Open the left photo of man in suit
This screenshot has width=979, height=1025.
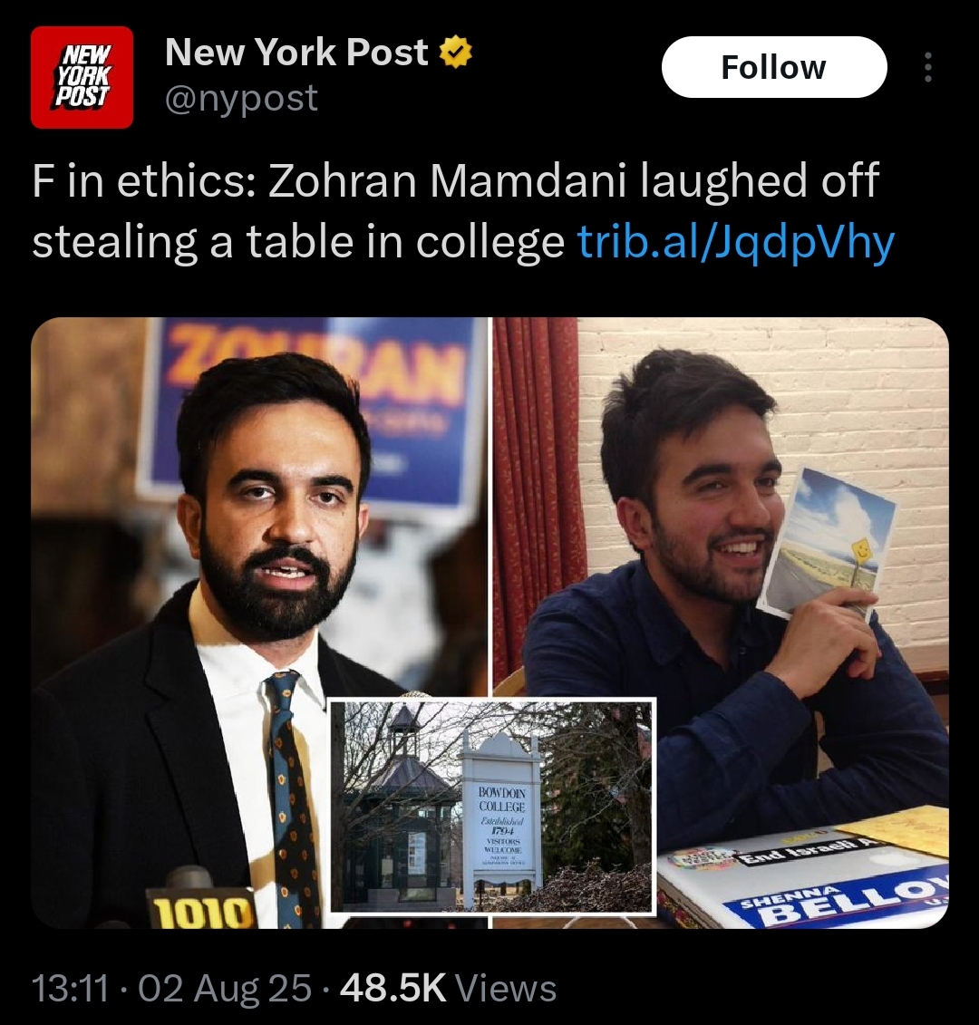point(259,623)
